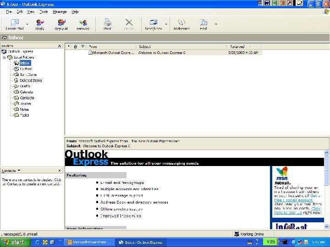
Task: Click the Windows logo throbber icon
Action: click(326, 12)
